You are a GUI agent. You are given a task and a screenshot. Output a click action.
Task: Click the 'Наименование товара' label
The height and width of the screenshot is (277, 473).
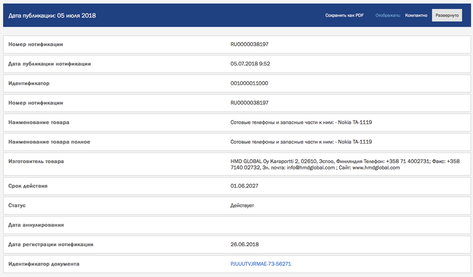39,122
